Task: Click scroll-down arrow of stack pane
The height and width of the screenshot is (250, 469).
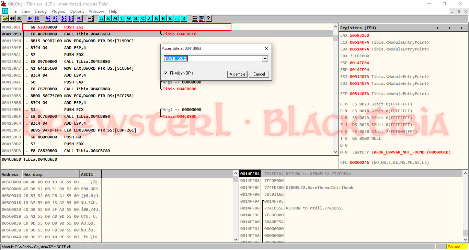Action: click(x=465, y=239)
